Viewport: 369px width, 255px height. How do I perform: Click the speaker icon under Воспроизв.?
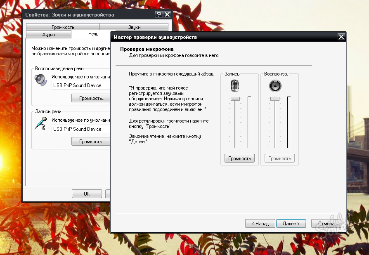tap(274, 86)
